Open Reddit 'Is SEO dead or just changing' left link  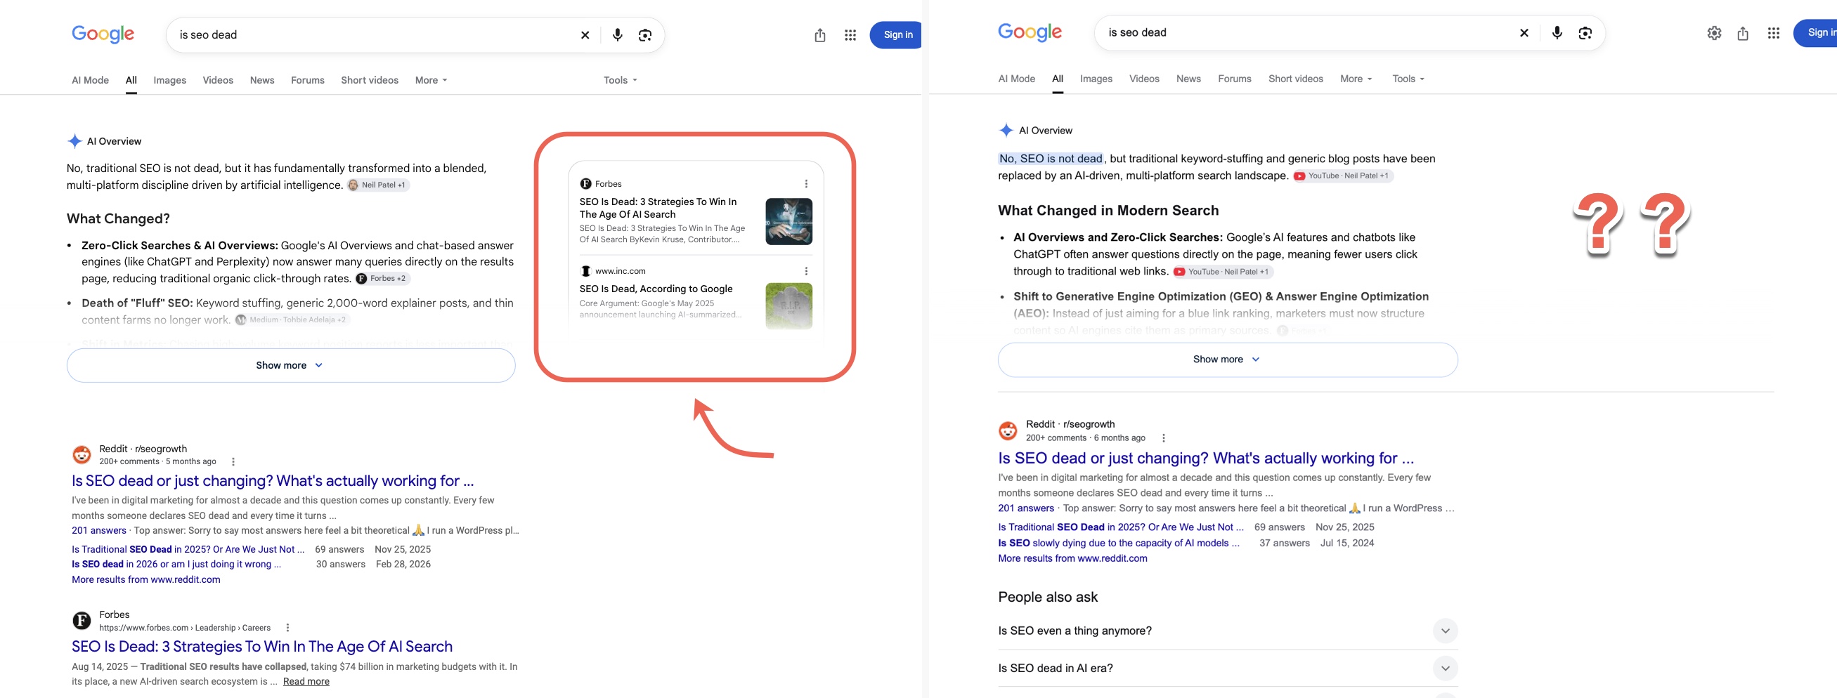(273, 481)
